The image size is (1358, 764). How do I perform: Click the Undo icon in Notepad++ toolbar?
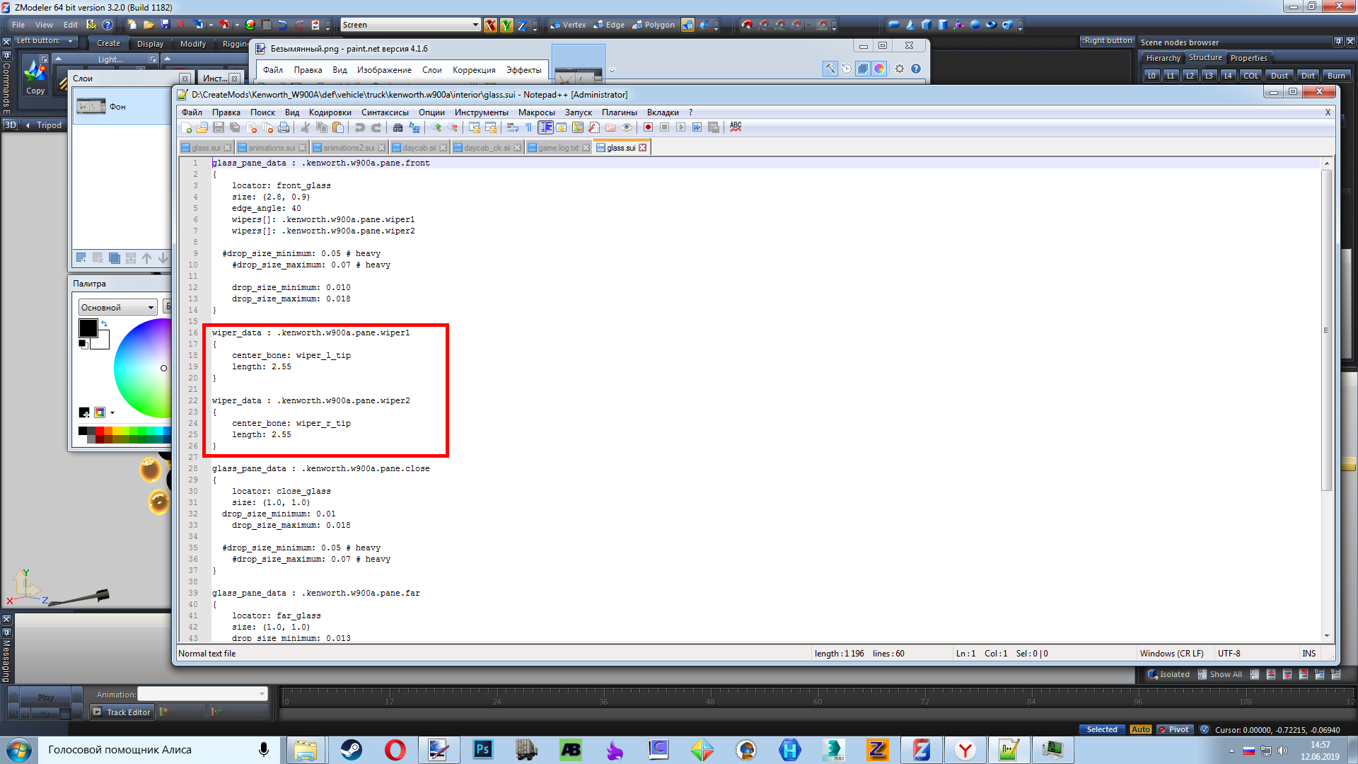[x=359, y=127]
